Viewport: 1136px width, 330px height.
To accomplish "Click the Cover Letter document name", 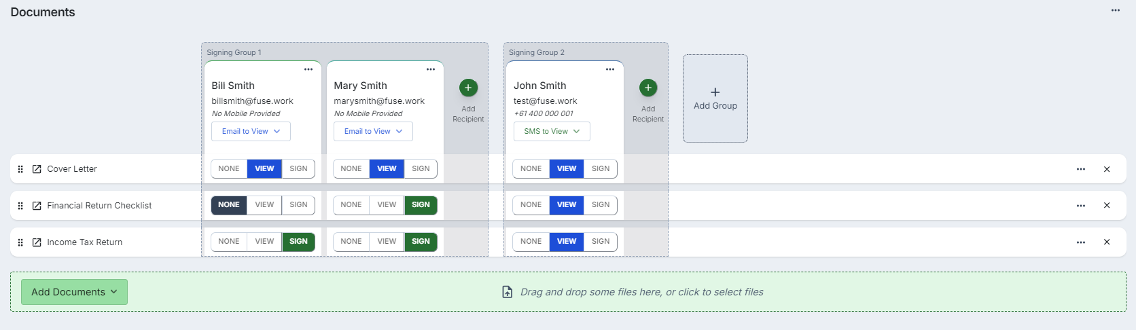I will point(72,169).
